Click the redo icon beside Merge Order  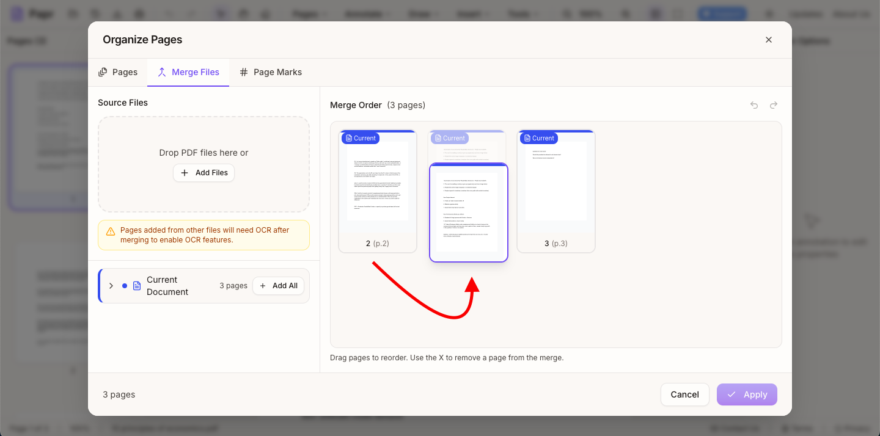point(773,105)
